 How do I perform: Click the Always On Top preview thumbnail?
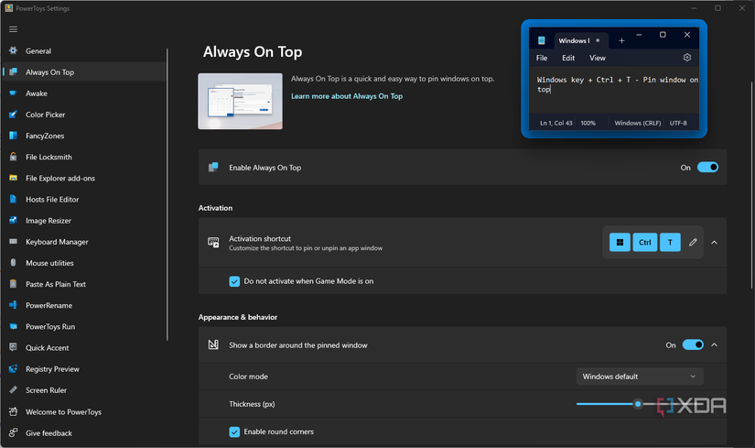[x=241, y=102]
